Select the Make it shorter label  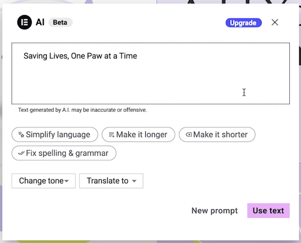[220, 135]
